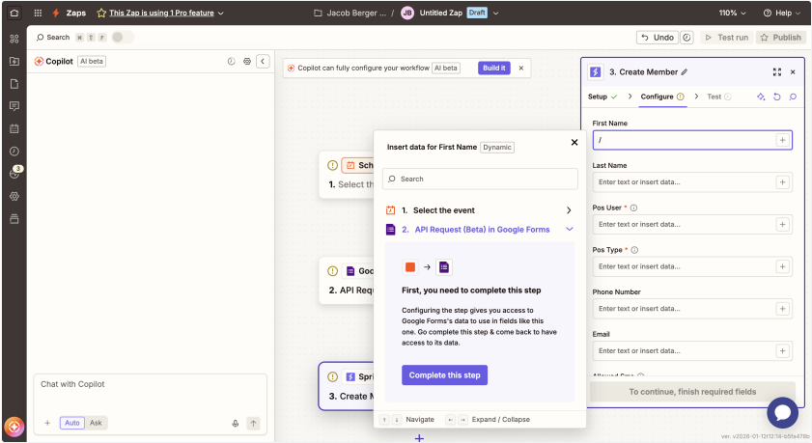Open the notes file sidebar icon
This screenshot has height=443, width=812.
tap(14, 84)
